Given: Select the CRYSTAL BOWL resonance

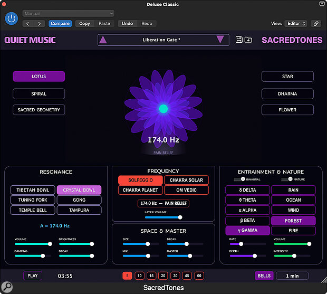Looking at the screenshot, I should [x=79, y=190].
